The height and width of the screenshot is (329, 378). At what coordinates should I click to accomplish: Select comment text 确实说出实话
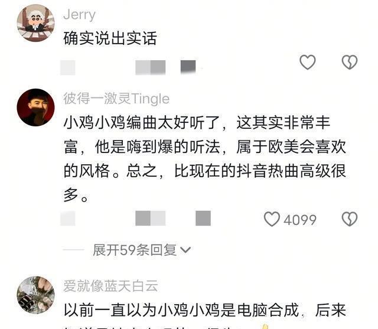[110, 38]
